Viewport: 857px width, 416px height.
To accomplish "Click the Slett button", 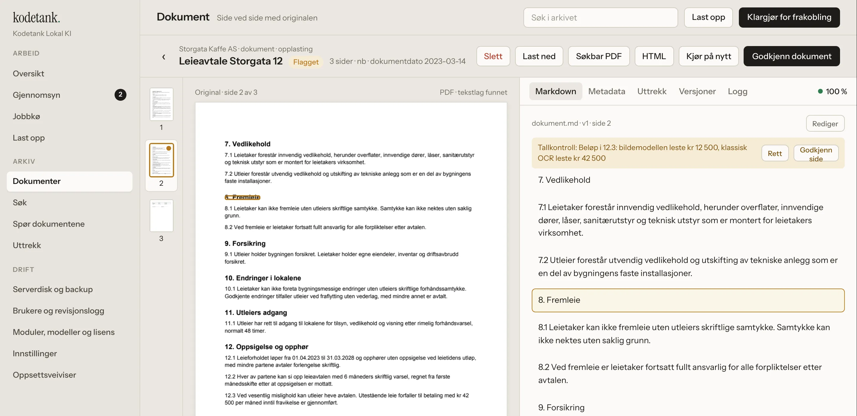I will point(493,56).
